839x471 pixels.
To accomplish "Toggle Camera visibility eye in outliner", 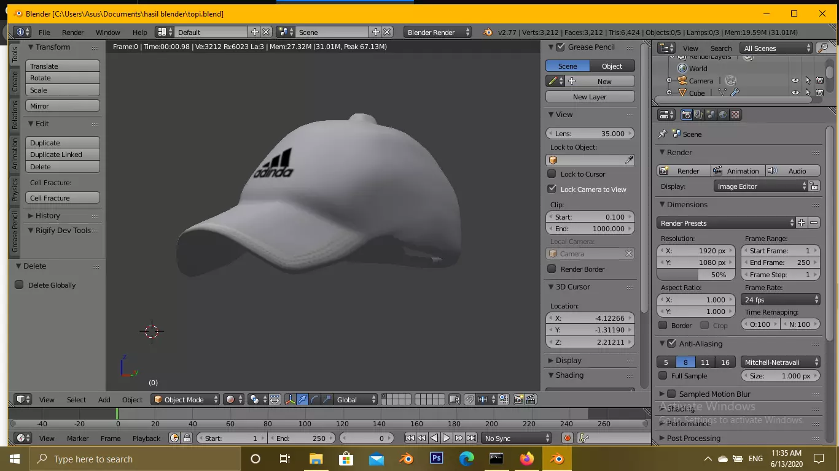I will pos(795,80).
